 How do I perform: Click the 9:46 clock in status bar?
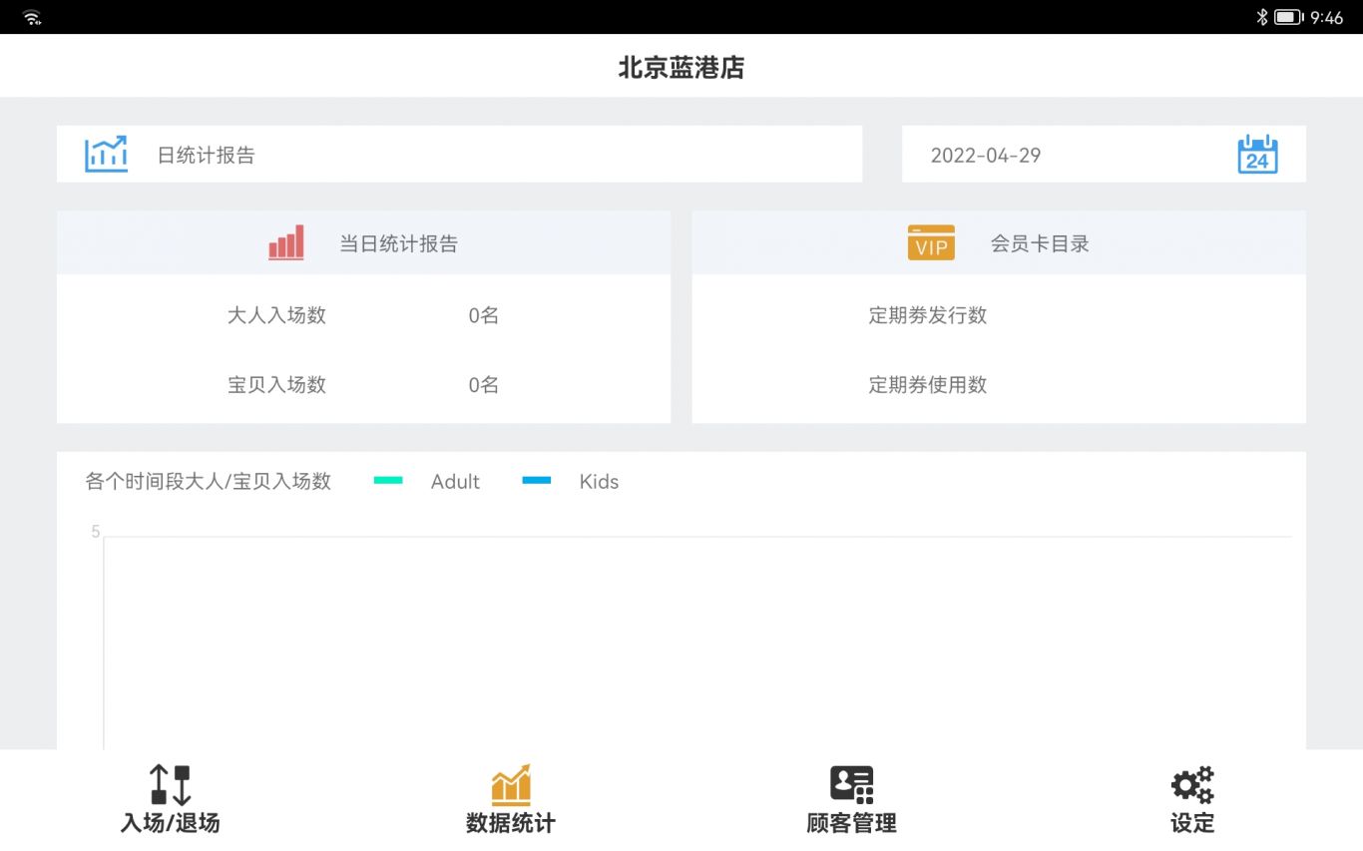pos(1327,17)
